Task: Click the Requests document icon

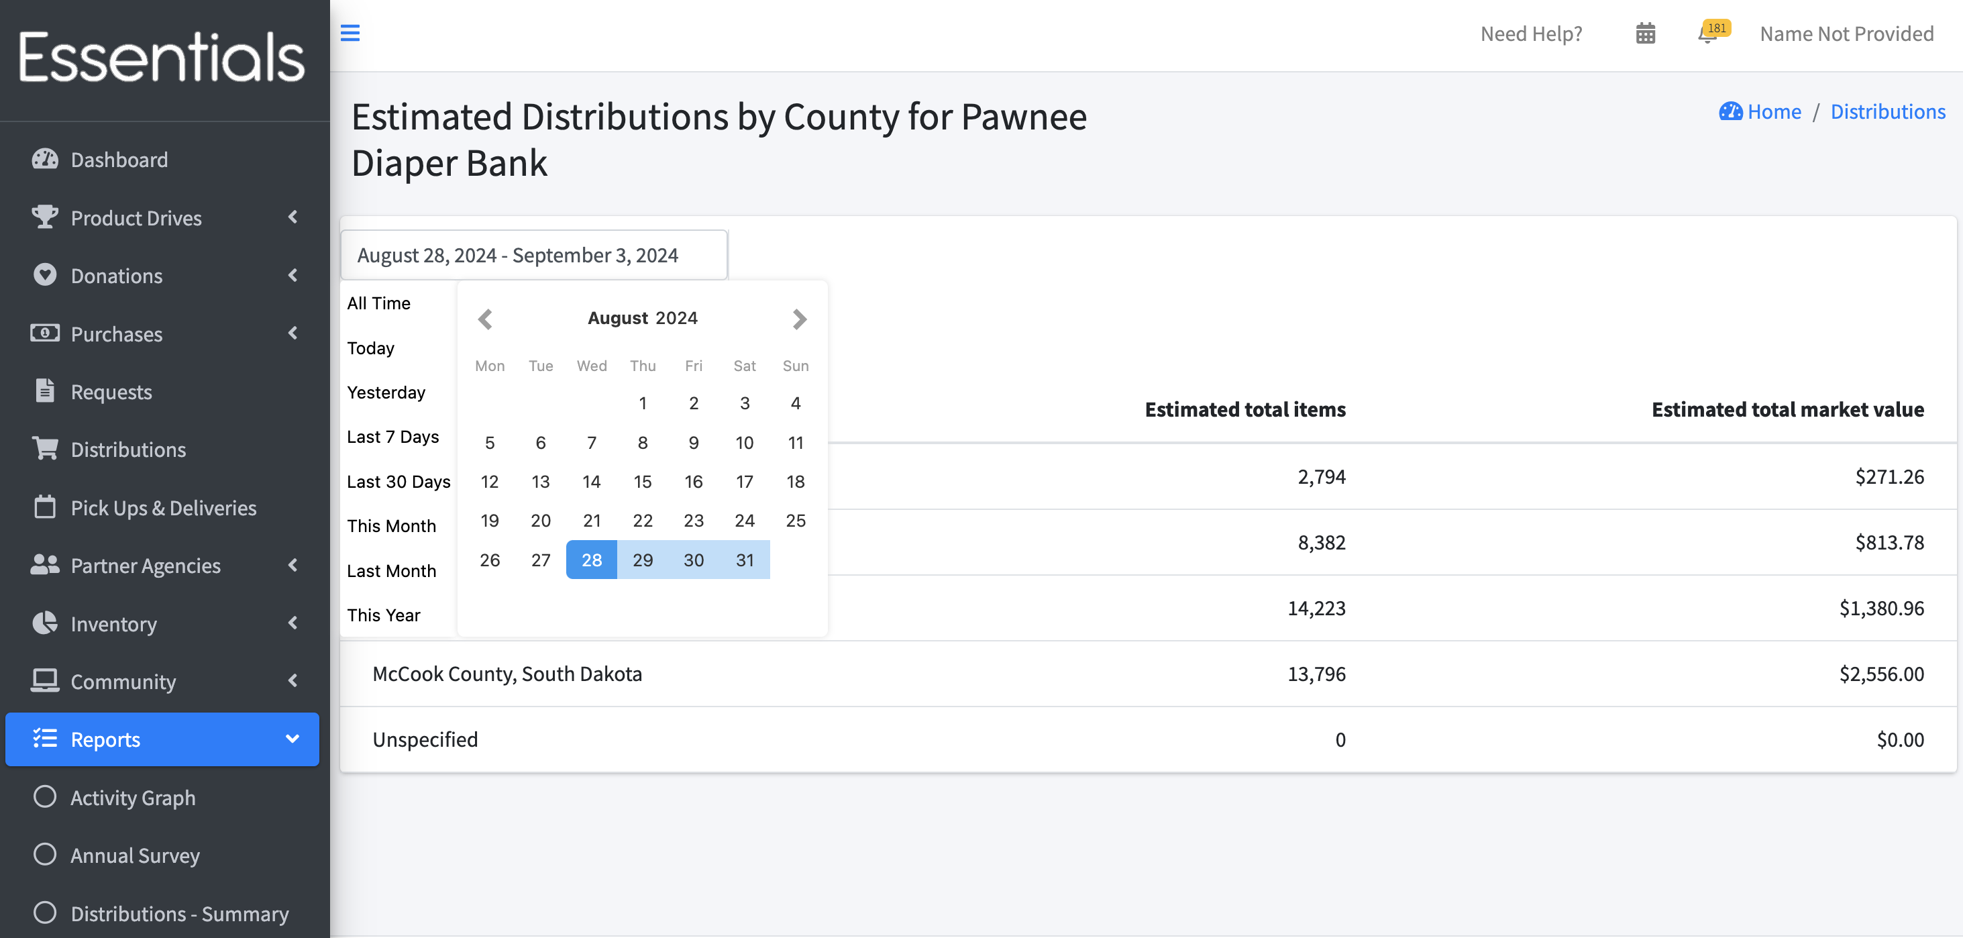Action: (x=45, y=391)
